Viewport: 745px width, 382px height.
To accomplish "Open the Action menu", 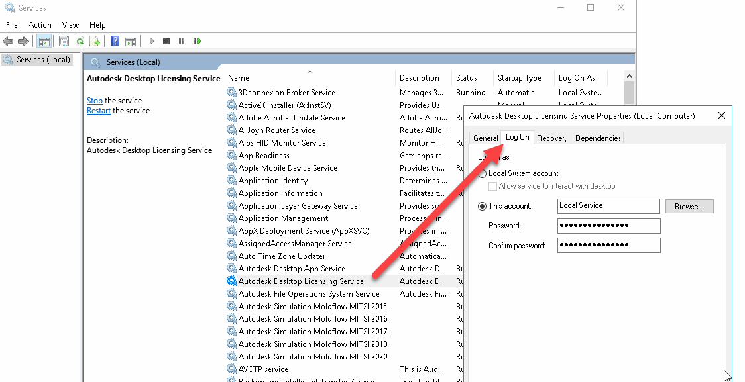I will click(x=40, y=25).
